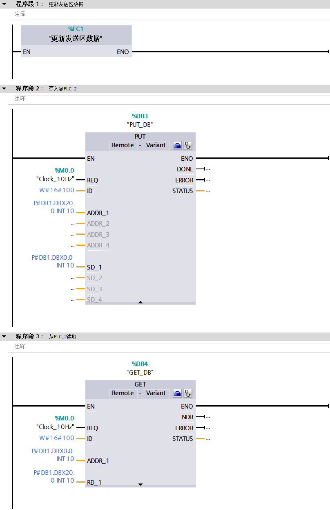Open GET block diagnostics stethoscope icon

(x=187, y=393)
